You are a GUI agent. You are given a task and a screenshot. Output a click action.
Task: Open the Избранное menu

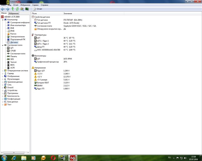point(25,5)
